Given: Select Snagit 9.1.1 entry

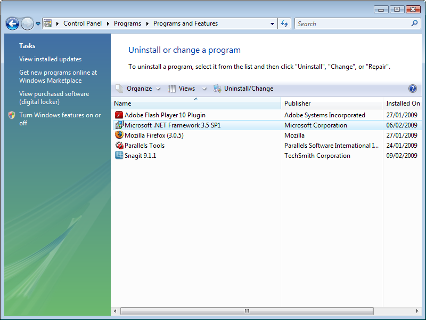Looking at the screenshot, I should pos(140,156).
